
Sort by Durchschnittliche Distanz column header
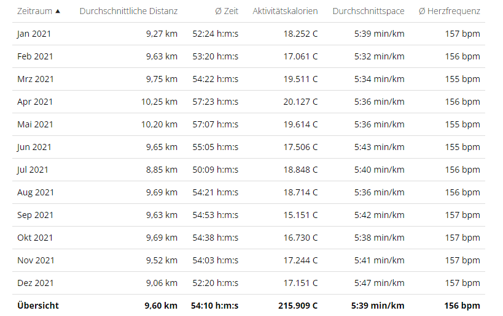click(x=128, y=11)
